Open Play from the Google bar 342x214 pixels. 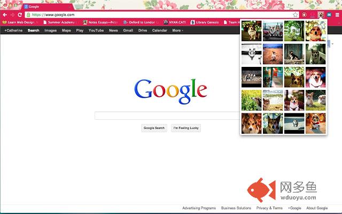[80, 30]
